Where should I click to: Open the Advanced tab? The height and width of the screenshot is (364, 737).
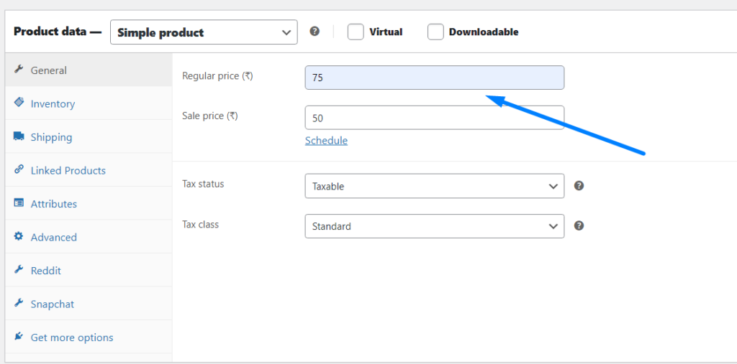point(89,237)
